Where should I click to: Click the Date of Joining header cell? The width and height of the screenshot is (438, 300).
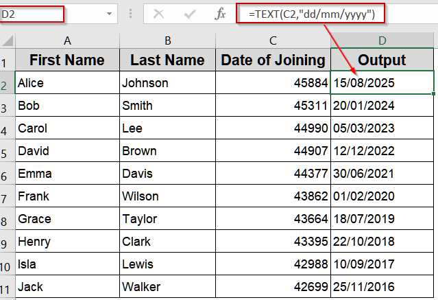pyautogui.click(x=273, y=60)
